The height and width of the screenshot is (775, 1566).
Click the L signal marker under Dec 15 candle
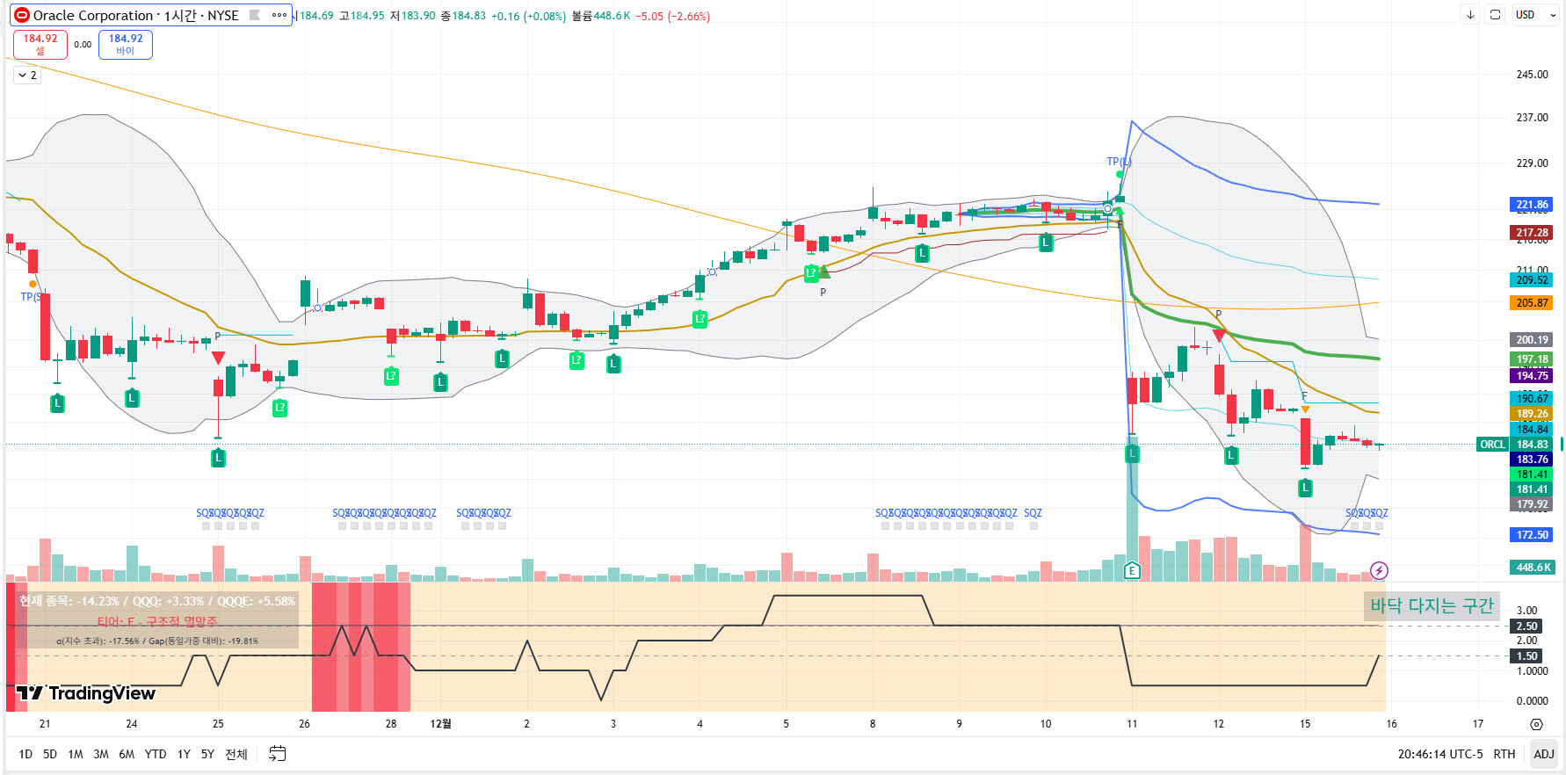tap(1305, 488)
